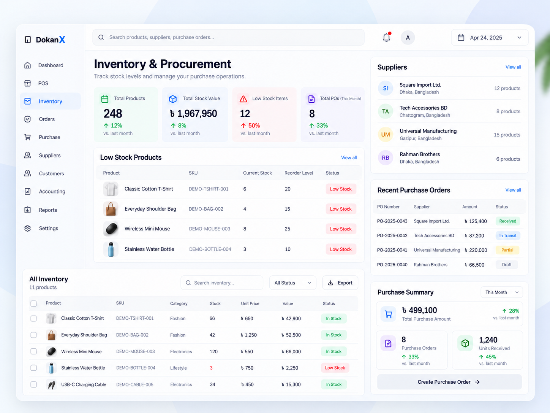This screenshot has width=550, height=413.
Task: Click the Export button
Action: 340,283
